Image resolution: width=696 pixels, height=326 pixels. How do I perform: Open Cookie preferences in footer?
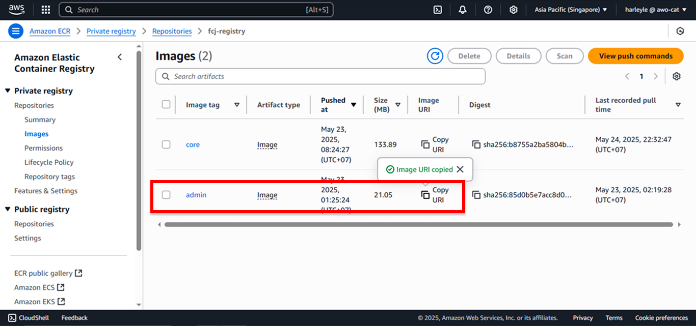661,318
